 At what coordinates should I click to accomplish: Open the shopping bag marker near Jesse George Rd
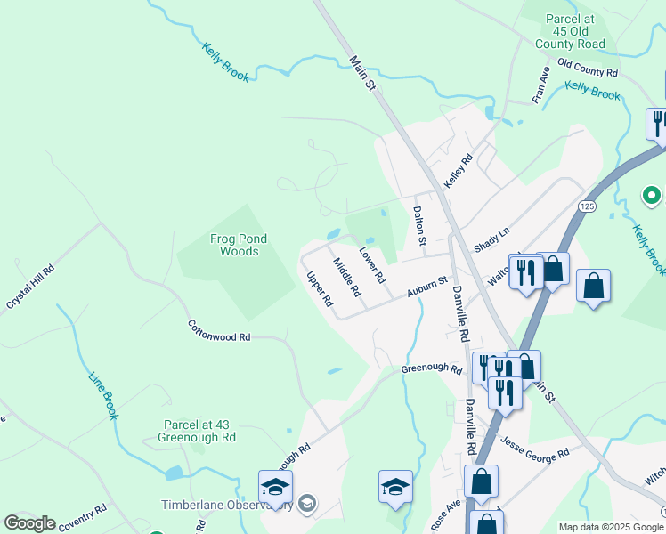click(x=481, y=483)
